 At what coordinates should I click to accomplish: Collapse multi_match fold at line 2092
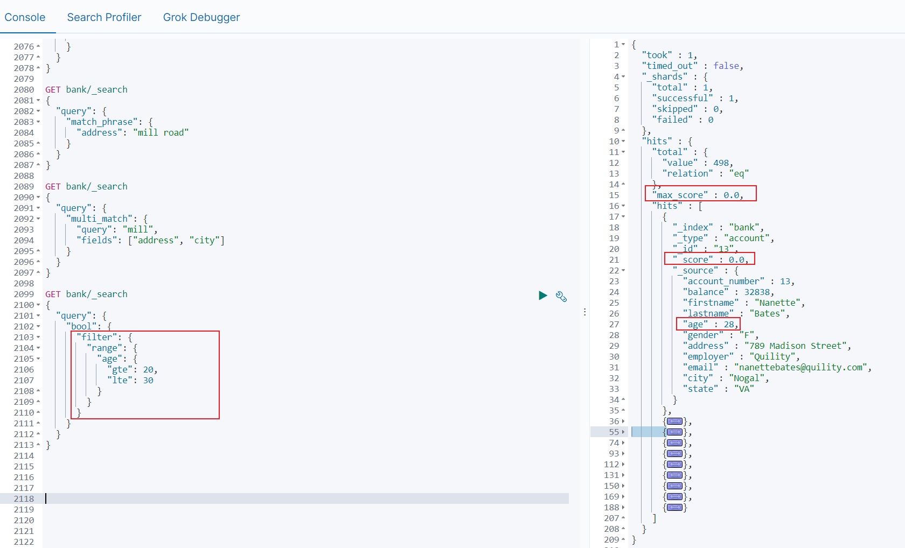point(38,219)
